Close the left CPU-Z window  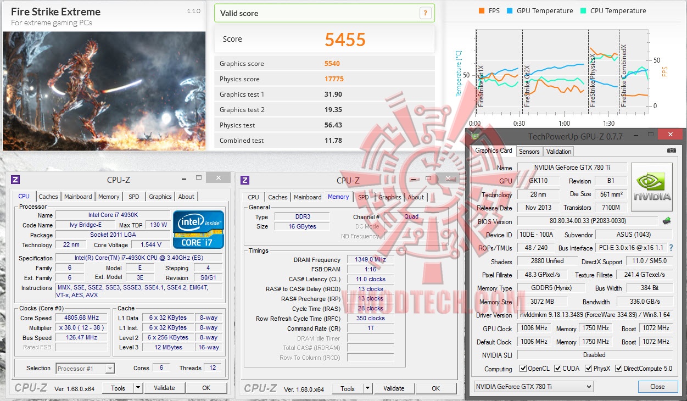click(220, 178)
